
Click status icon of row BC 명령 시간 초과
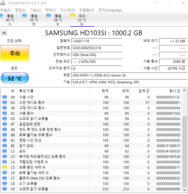pos(5,140)
